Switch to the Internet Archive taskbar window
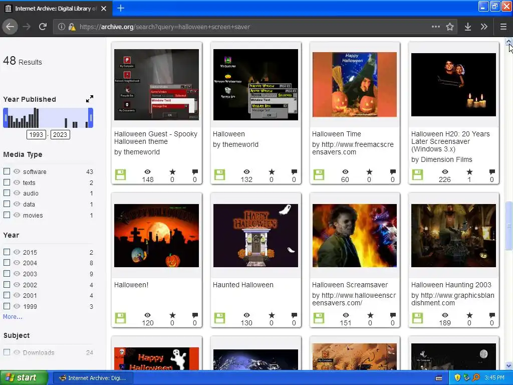Image resolution: width=513 pixels, height=385 pixels. pos(93,378)
